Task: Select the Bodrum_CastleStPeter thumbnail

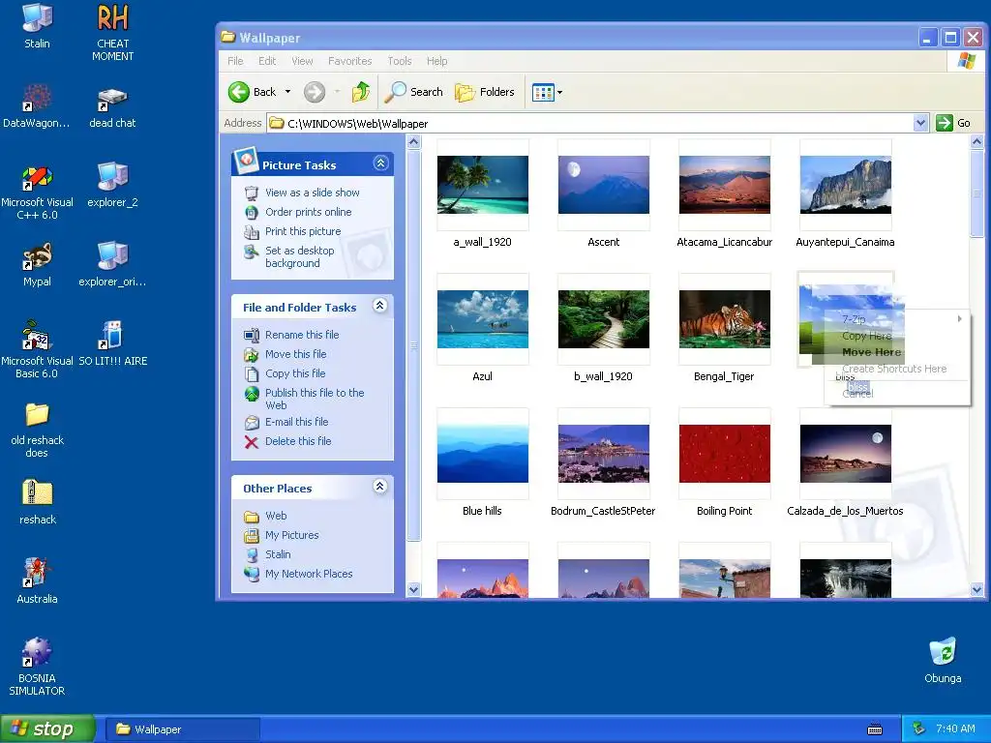Action: 604,454
